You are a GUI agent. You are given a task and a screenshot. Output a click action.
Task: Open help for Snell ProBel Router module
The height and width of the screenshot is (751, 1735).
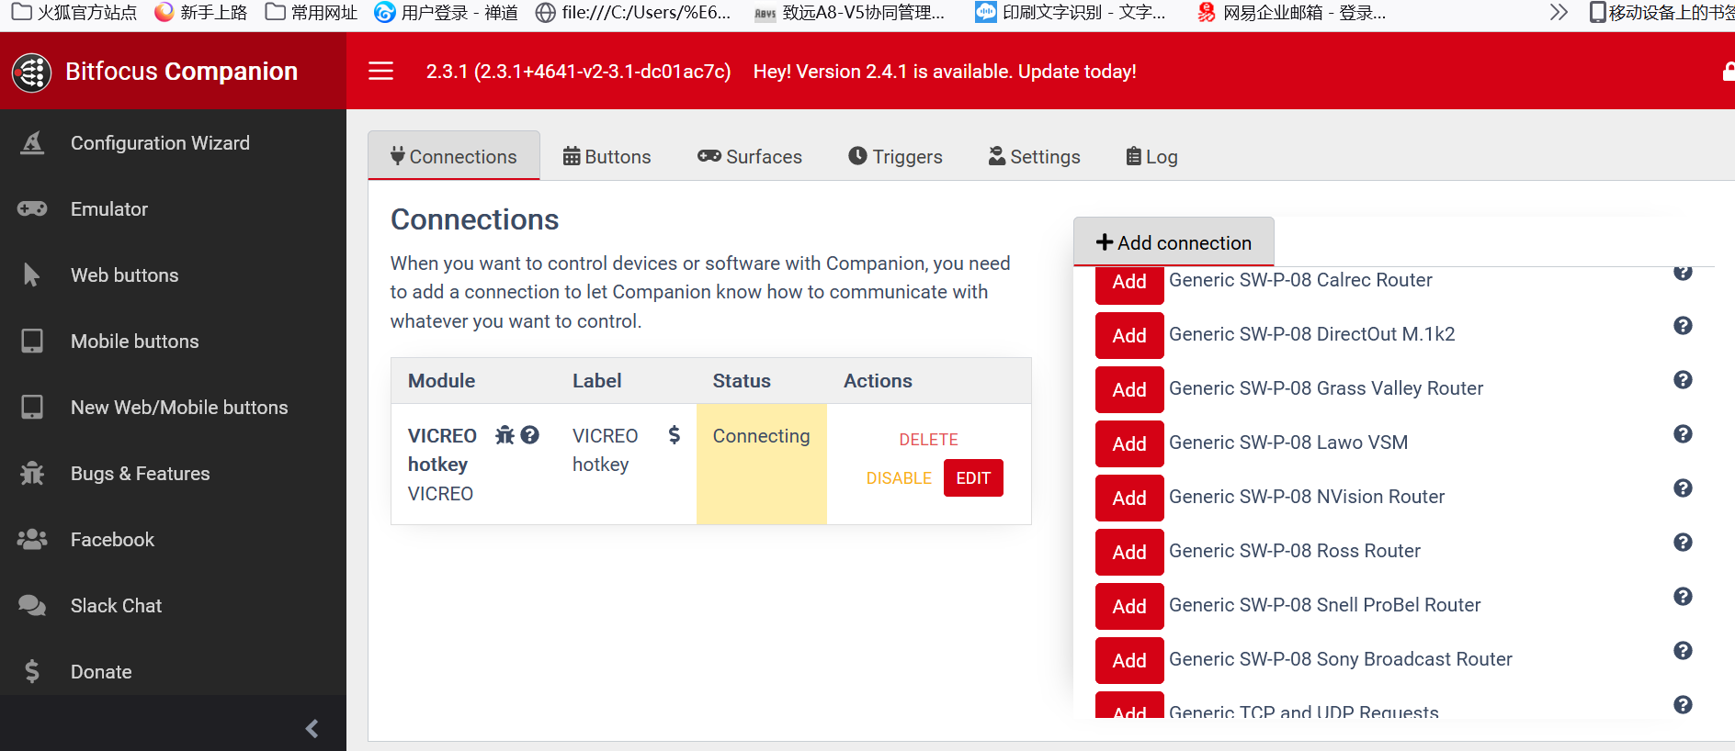click(x=1683, y=597)
